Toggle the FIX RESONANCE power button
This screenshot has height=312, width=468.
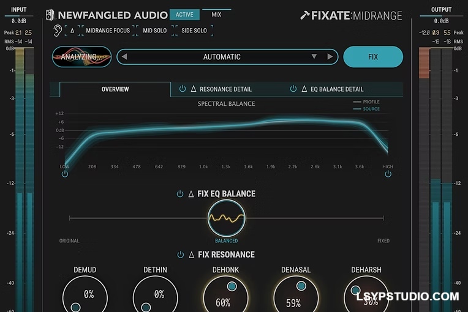(x=181, y=254)
